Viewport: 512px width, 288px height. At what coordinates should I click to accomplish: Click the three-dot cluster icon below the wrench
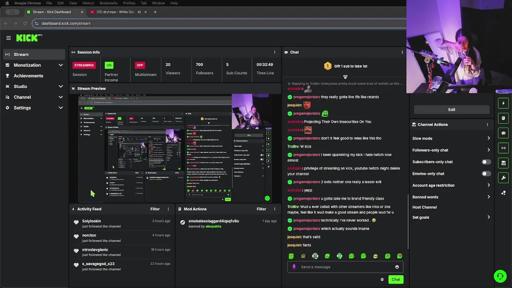pyautogui.click(x=504, y=193)
